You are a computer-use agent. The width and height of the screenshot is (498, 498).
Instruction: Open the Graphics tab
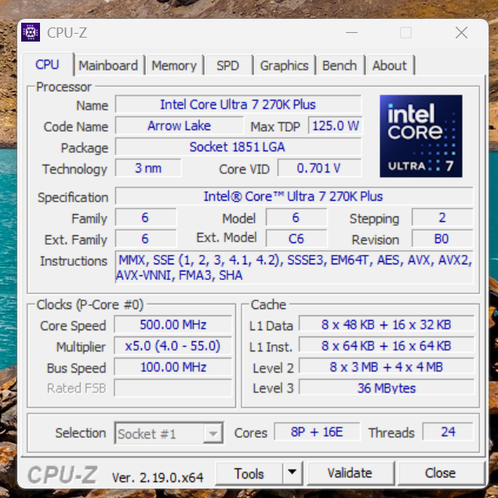pos(284,65)
